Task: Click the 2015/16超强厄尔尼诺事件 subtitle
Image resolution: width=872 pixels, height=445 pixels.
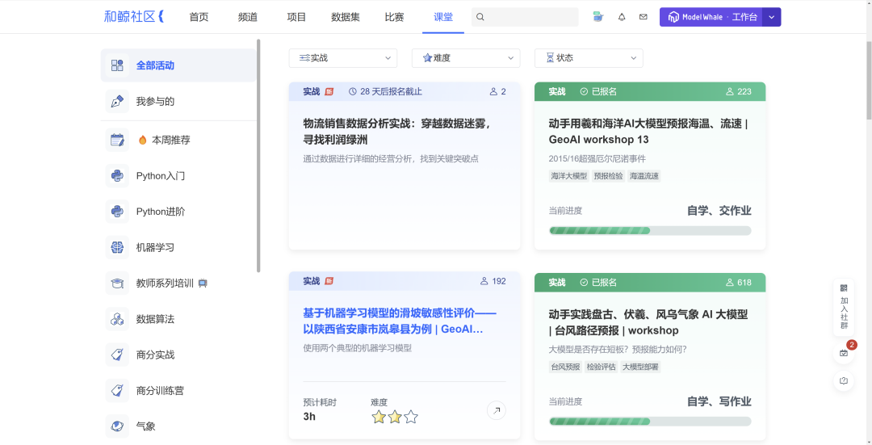Action: pyautogui.click(x=597, y=158)
